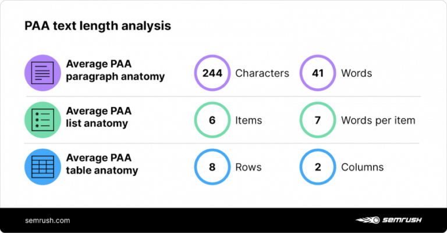The width and height of the screenshot is (447, 233).
Task: Click the PAA text length analysis title
Action: (x=98, y=26)
